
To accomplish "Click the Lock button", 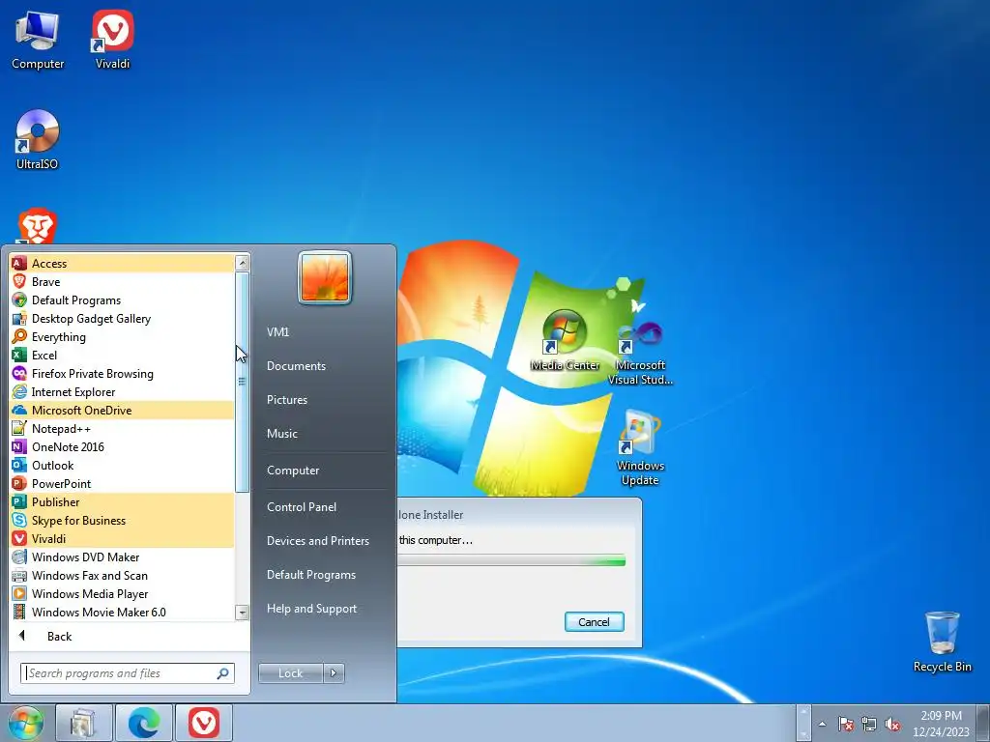I will click(x=290, y=673).
